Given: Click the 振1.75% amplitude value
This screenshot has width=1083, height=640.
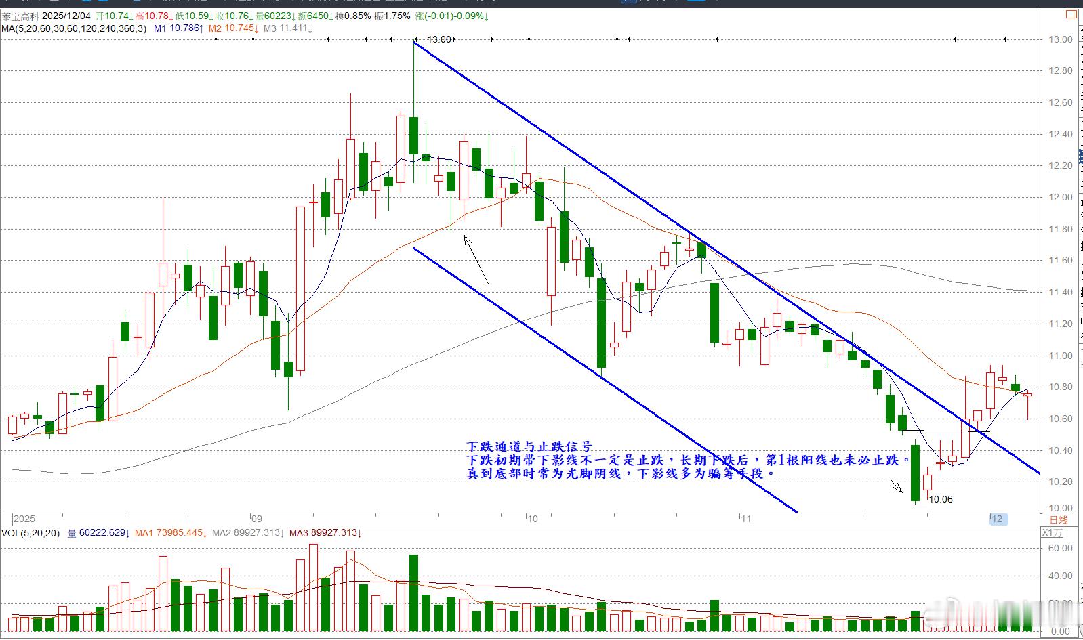Looking at the screenshot, I should [x=392, y=16].
